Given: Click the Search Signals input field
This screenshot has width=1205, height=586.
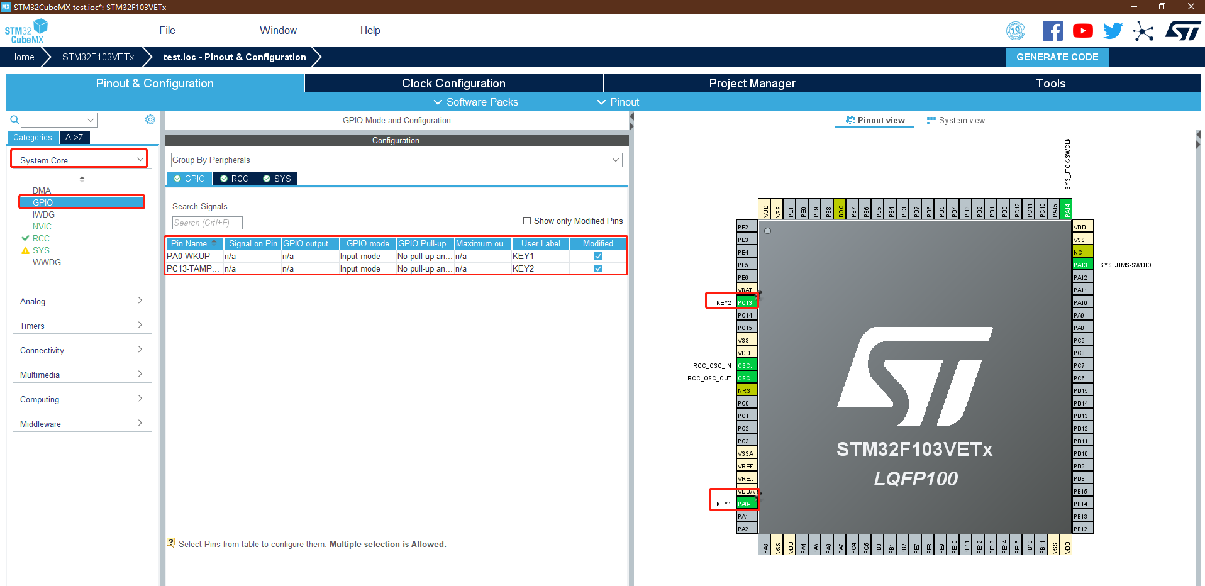Looking at the screenshot, I should [x=206, y=223].
